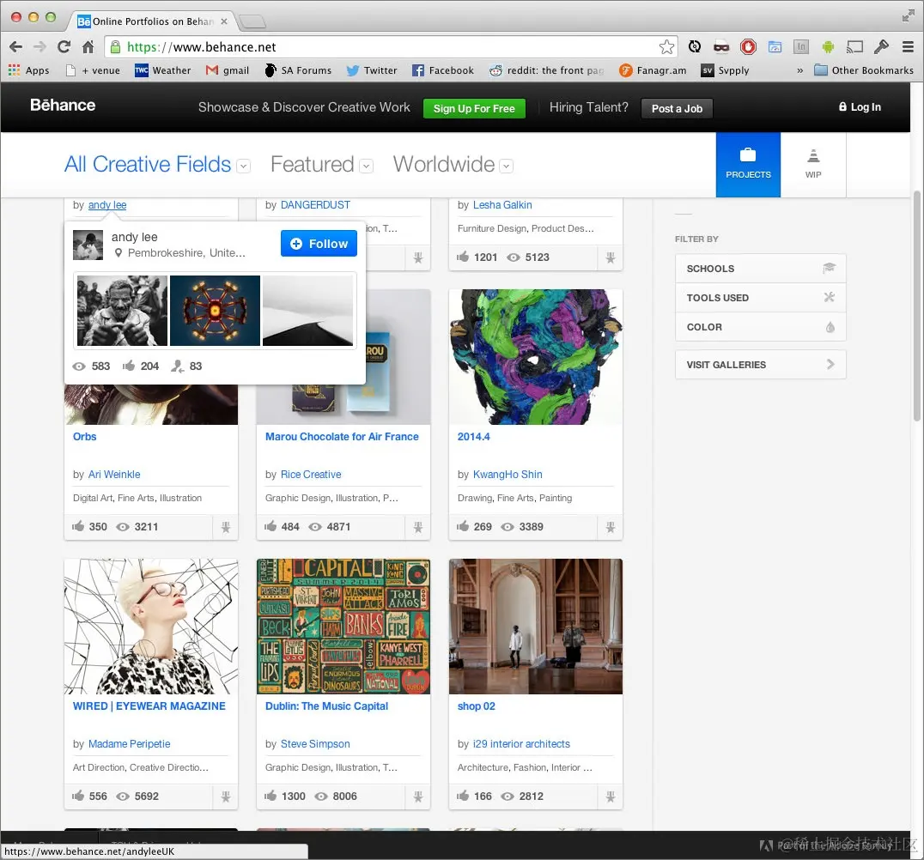Open the Twitter bookmark
924x860 pixels.
point(371,70)
